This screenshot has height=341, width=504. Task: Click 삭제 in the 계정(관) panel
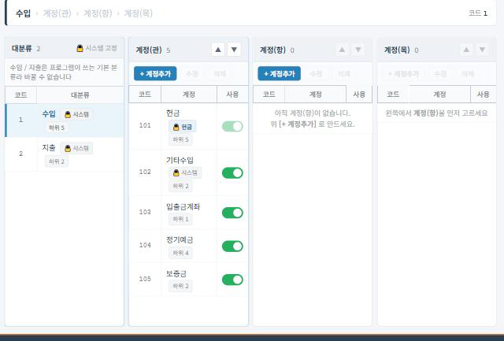point(220,73)
